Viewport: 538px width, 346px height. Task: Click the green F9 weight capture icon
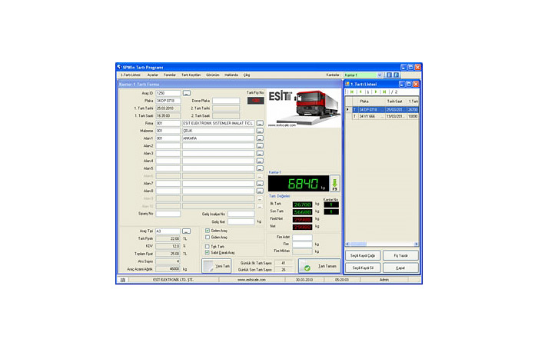(334, 183)
